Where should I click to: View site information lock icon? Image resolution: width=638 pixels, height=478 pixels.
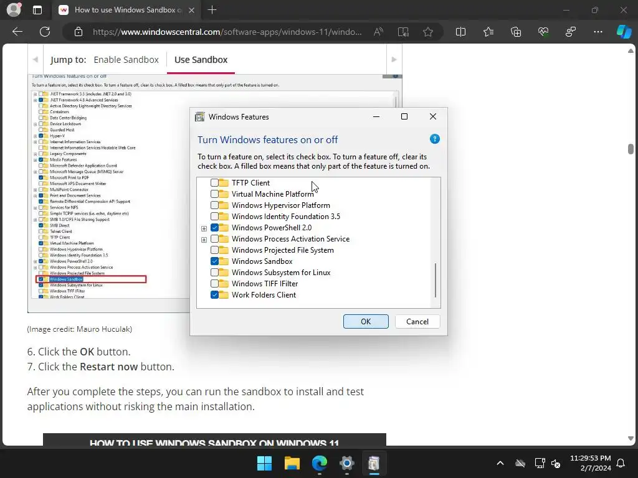[79, 32]
